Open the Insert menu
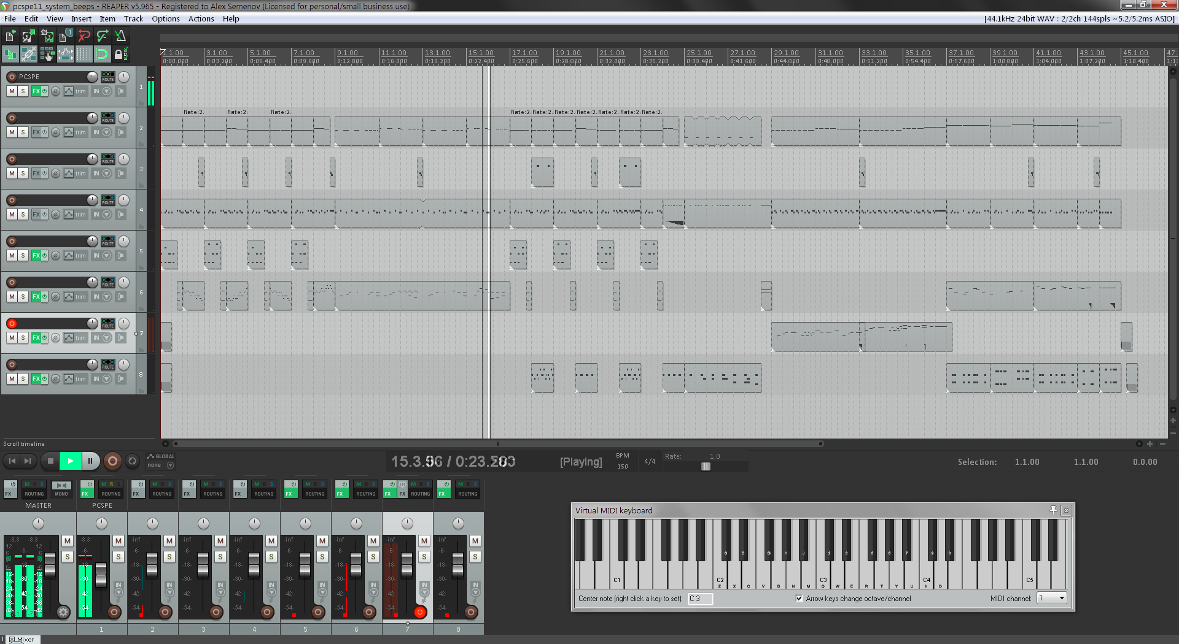The width and height of the screenshot is (1179, 644). [81, 18]
